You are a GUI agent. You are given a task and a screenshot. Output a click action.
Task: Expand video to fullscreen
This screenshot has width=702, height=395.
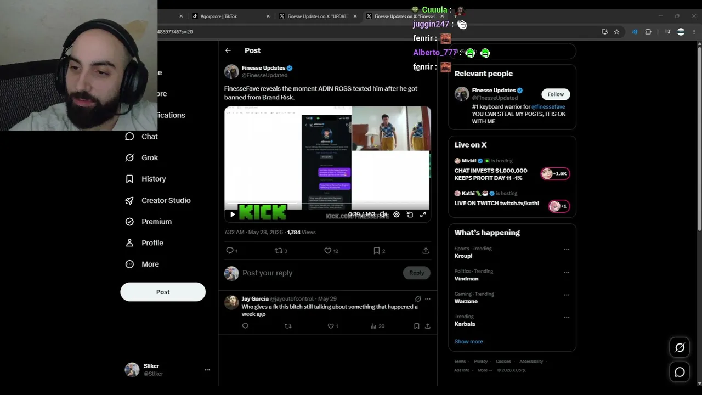(x=423, y=215)
